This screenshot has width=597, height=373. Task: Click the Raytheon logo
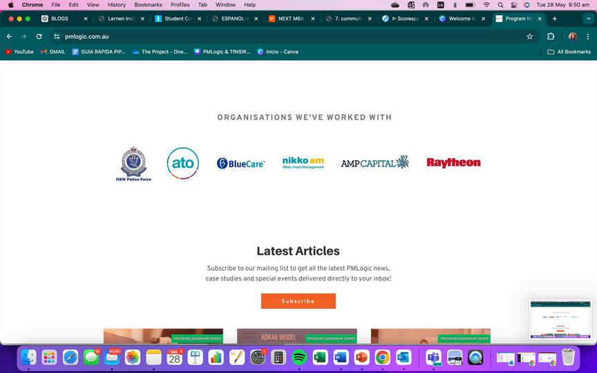point(453,162)
